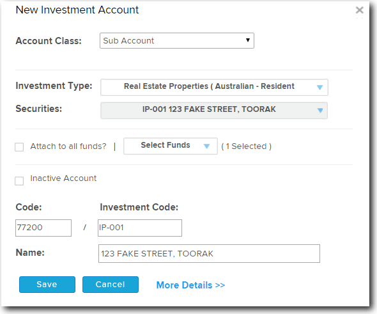Save the new investment account
Image resolution: width=377 pixels, height=314 pixels.
click(47, 285)
